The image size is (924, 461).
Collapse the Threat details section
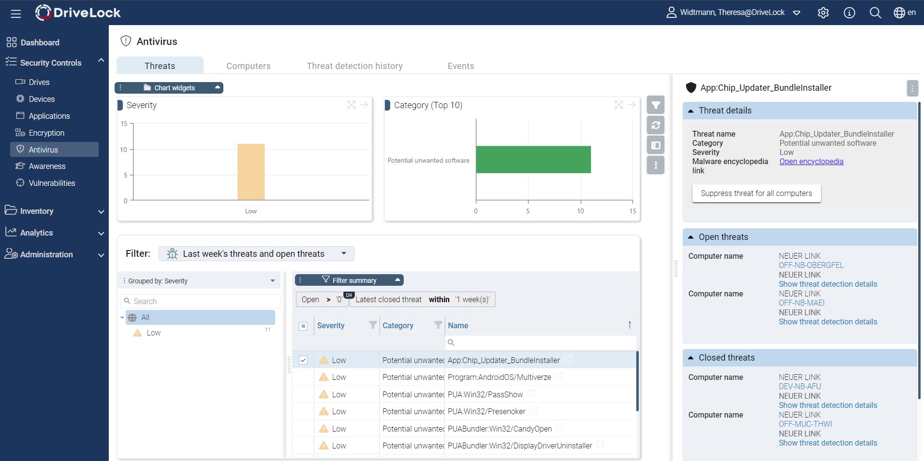[690, 111]
